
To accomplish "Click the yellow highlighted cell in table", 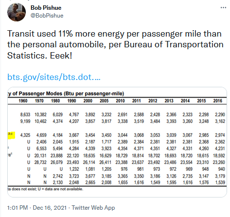I will pyautogui.click(x=11, y=135).
